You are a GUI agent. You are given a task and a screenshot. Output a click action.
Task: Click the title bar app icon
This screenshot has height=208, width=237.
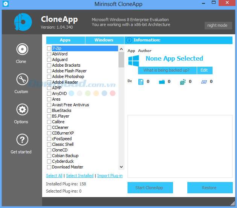pos(6,4)
